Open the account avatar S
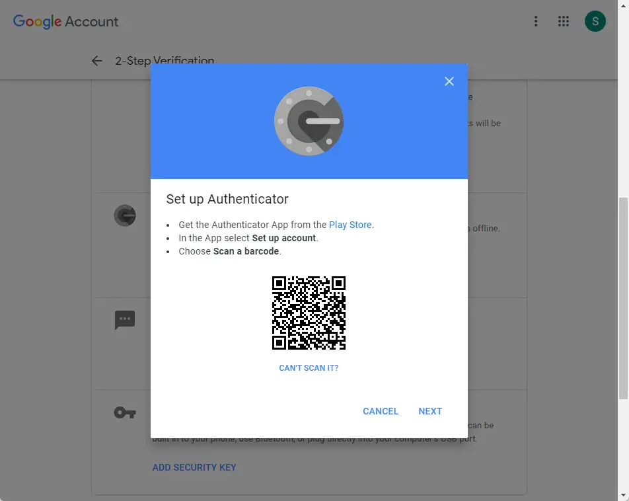This screenshot has width=629, height=501. (595, 21)
